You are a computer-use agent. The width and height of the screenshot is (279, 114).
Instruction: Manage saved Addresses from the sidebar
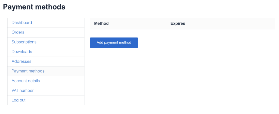tap(22, 61)
